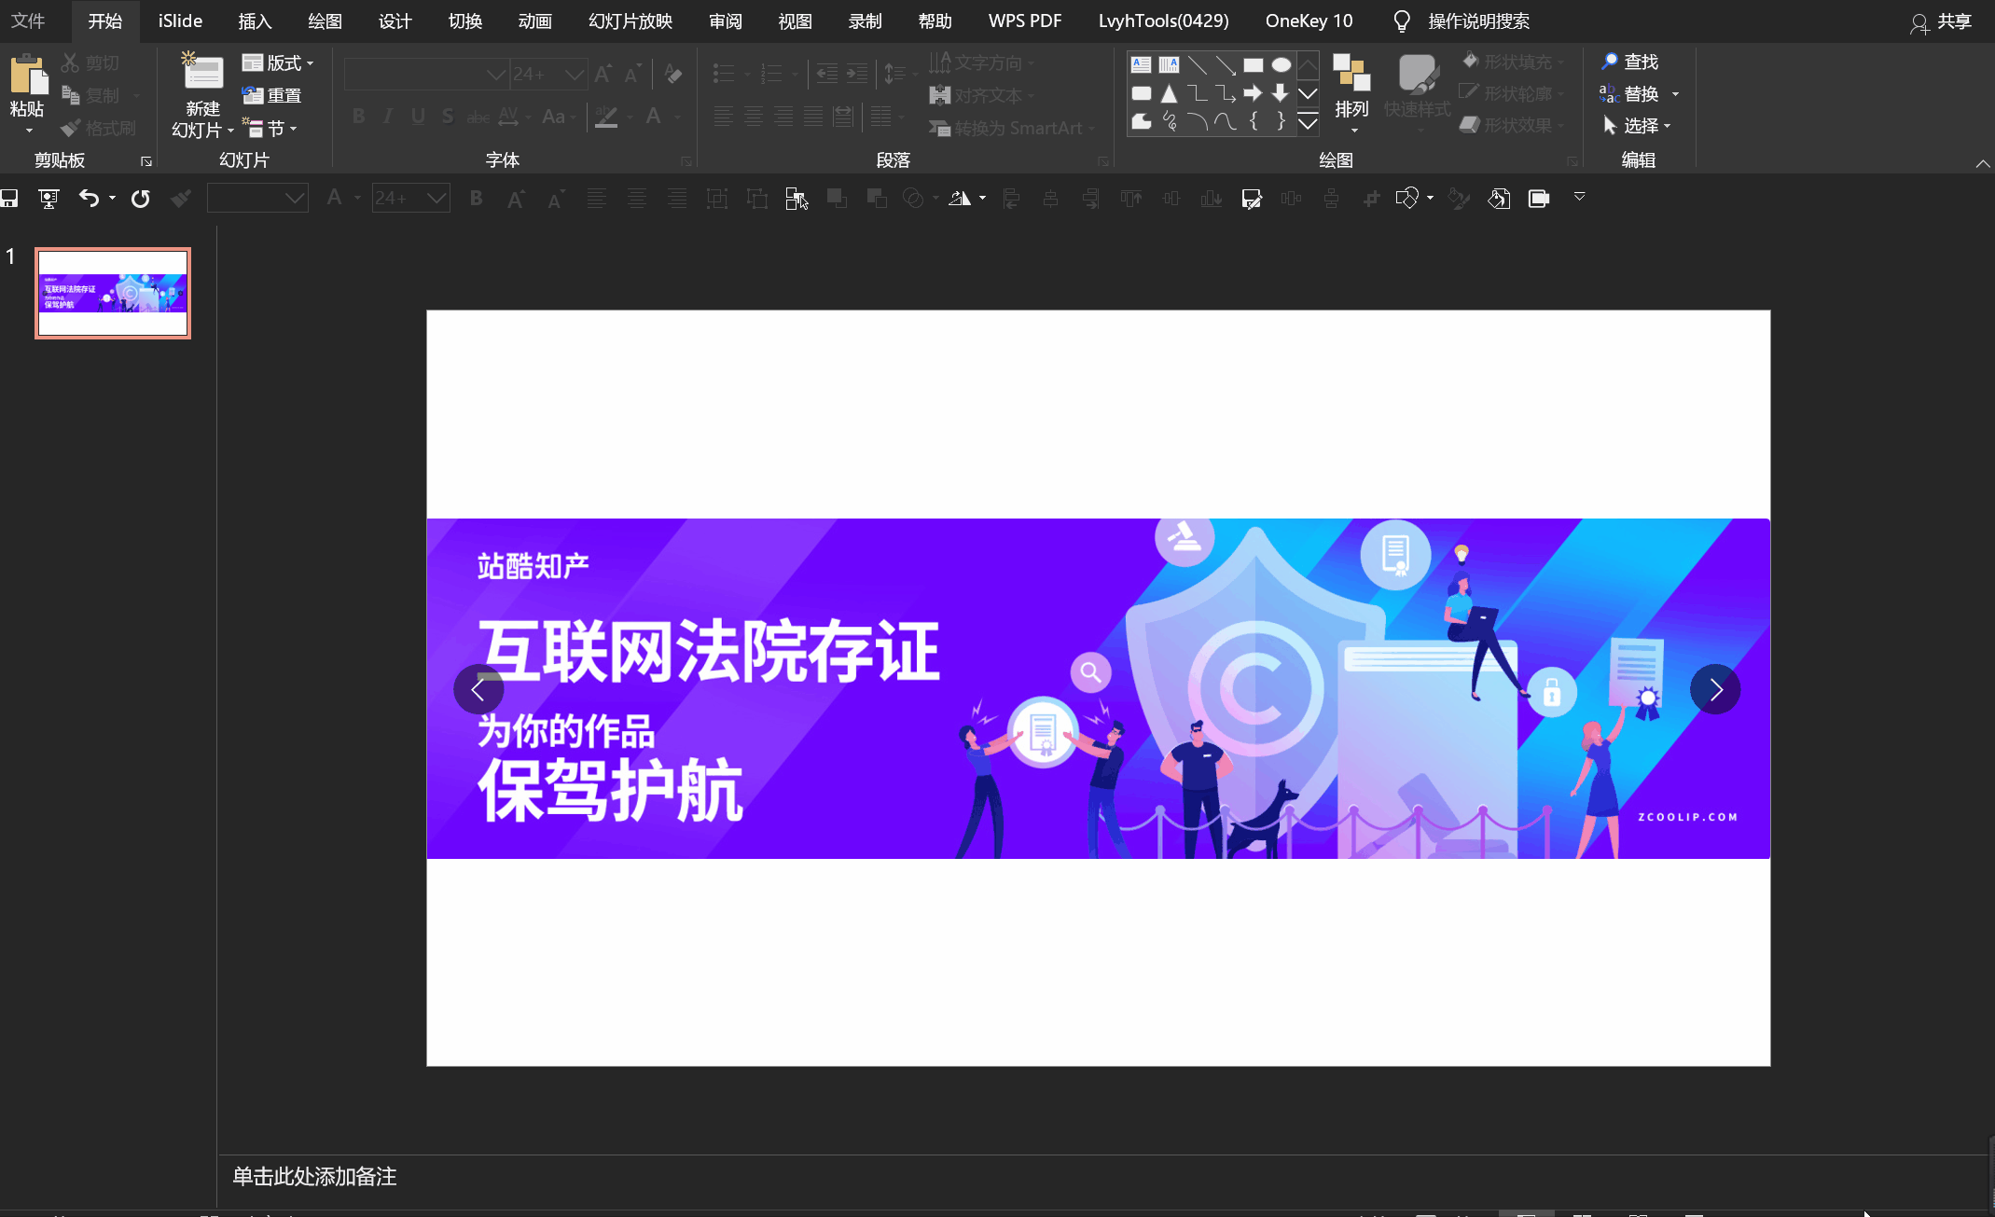Open the Section (节) dropdown
This screenshot has height=1217, width=1995.
tap(270, 128)
